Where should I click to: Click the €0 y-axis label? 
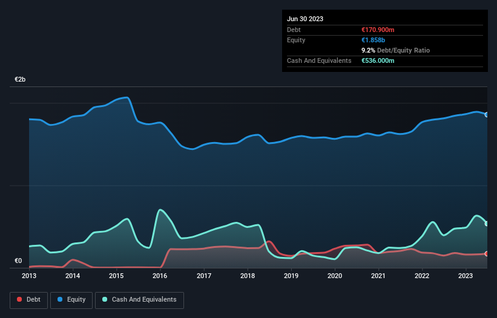18,261
